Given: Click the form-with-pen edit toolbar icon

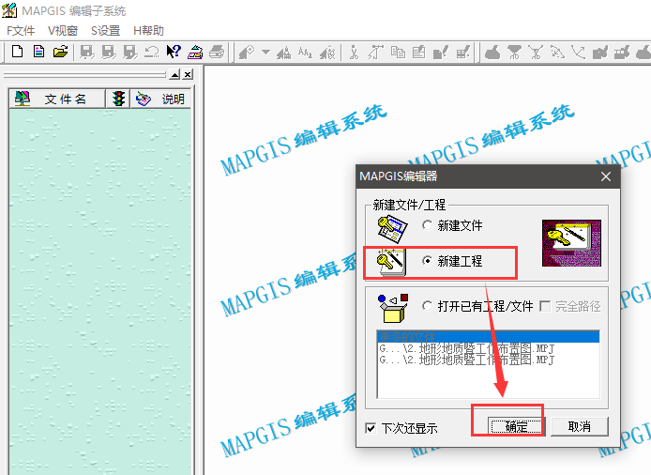Looking at the screenshot, I should point(419,53).
